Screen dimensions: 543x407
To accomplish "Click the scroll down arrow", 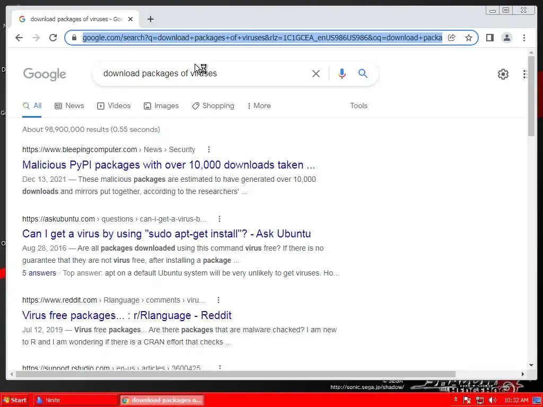I will coord(531,365).
